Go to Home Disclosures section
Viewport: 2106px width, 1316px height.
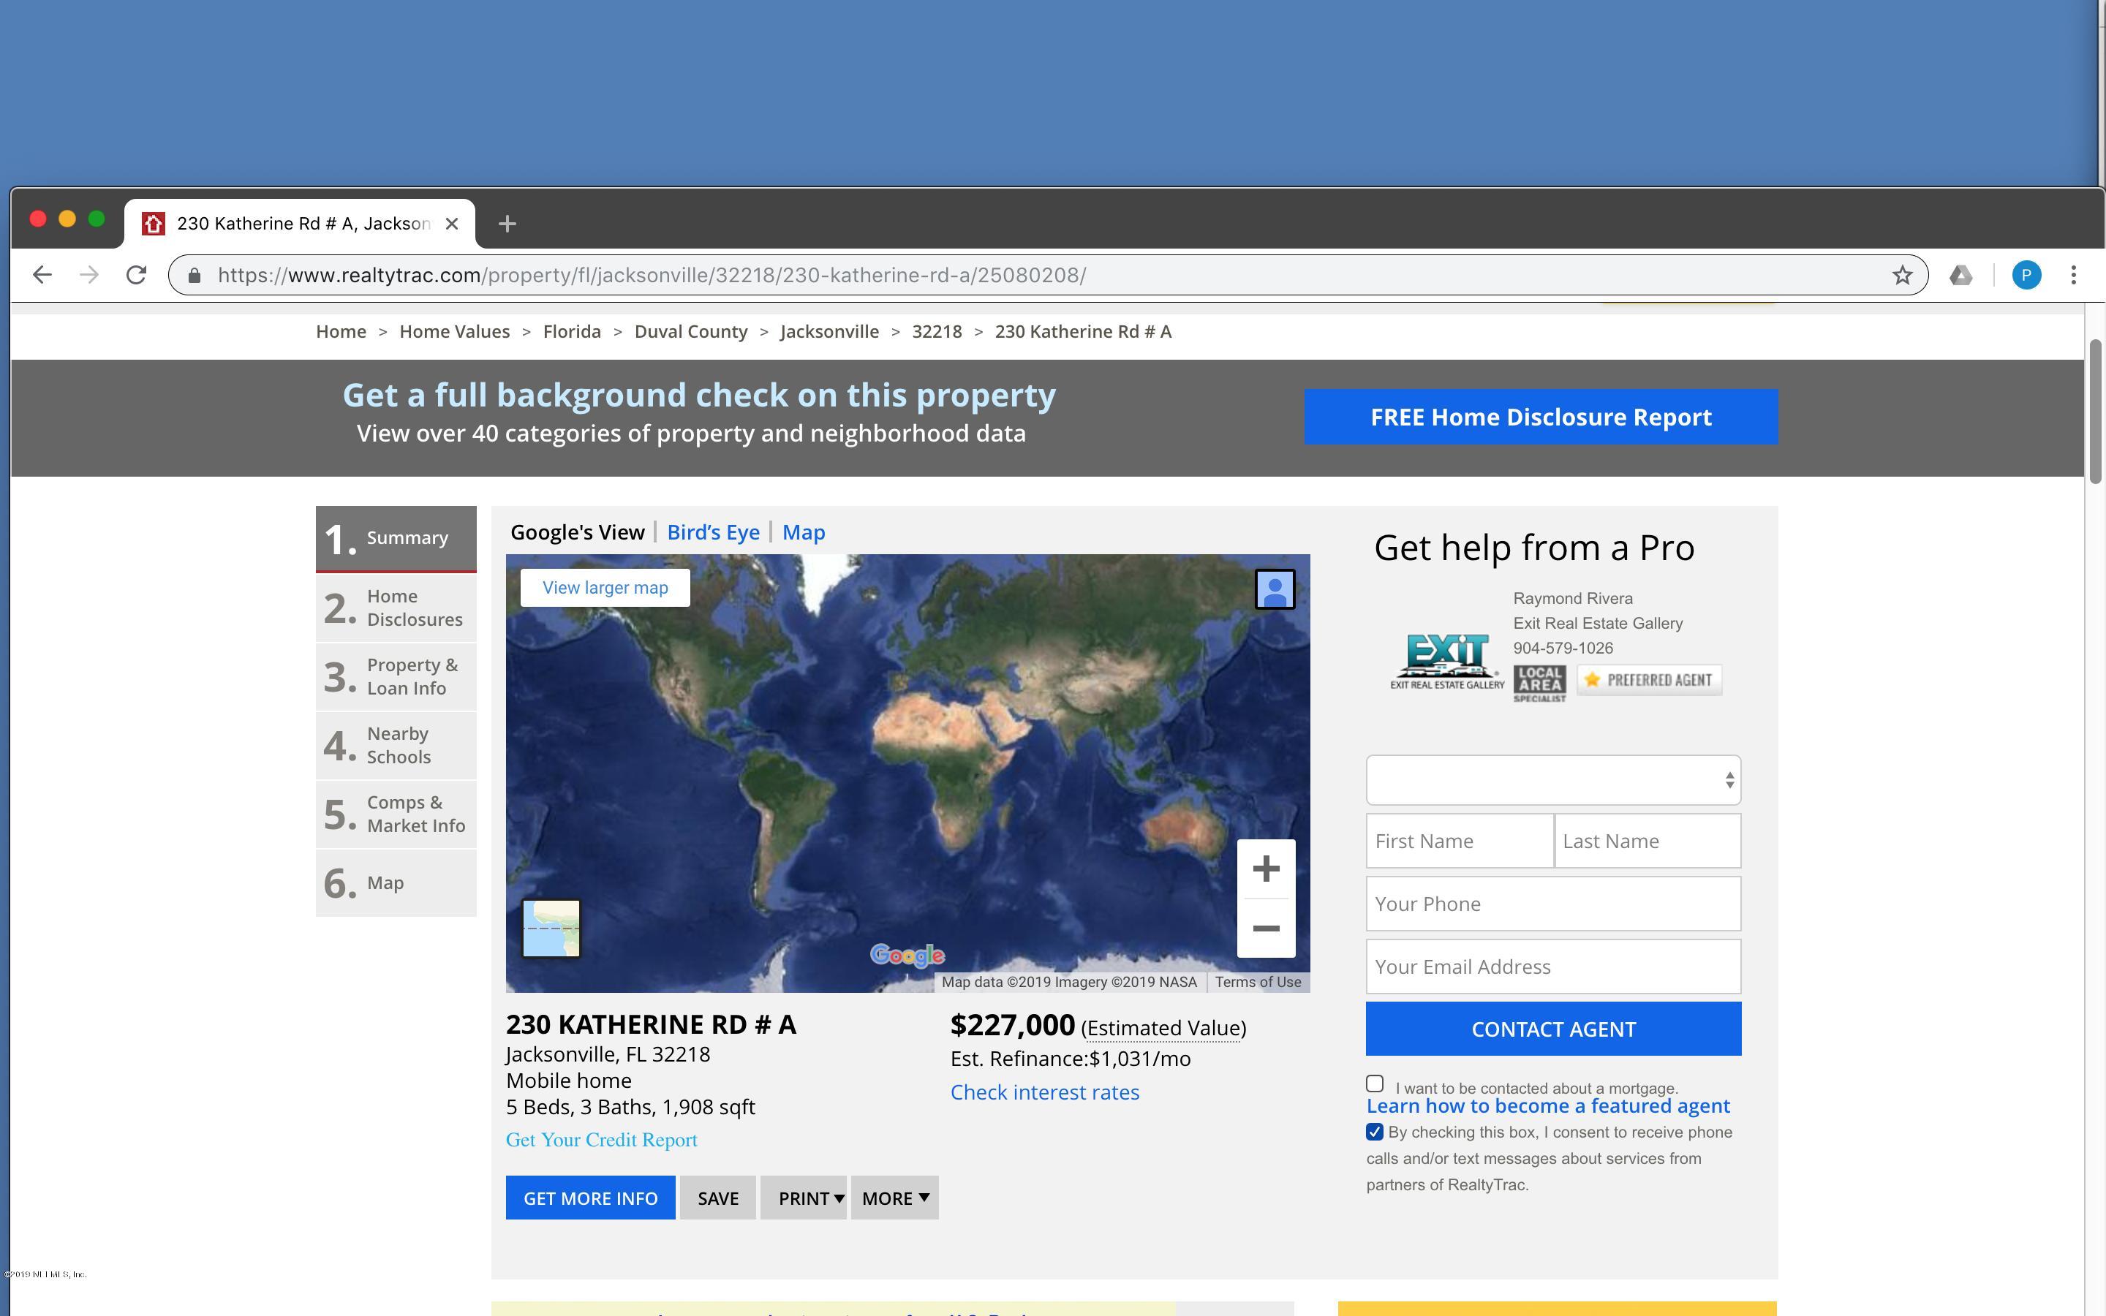point(396,608)
